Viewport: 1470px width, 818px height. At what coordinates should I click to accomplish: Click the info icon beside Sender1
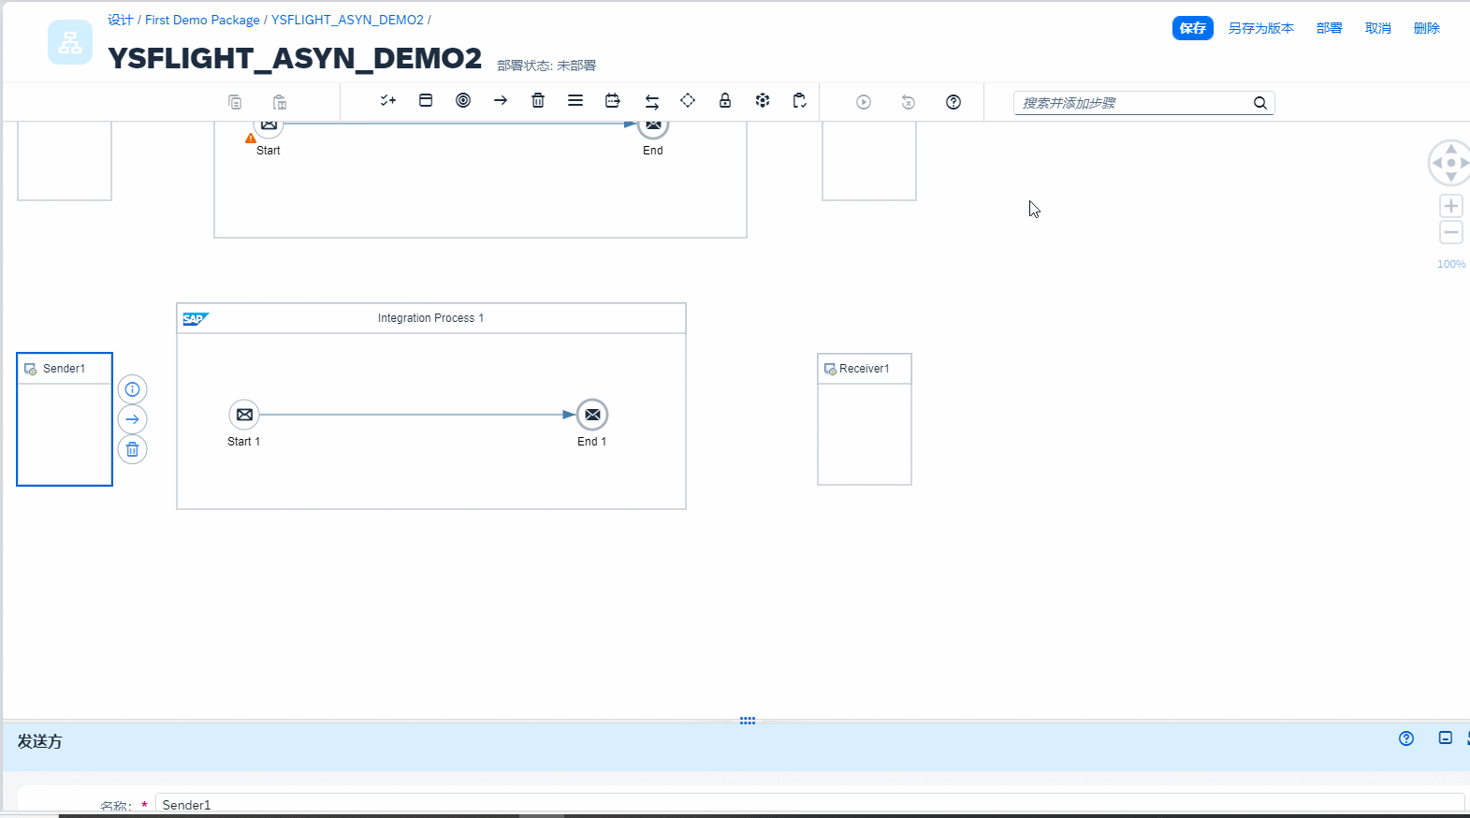(133, 389)
